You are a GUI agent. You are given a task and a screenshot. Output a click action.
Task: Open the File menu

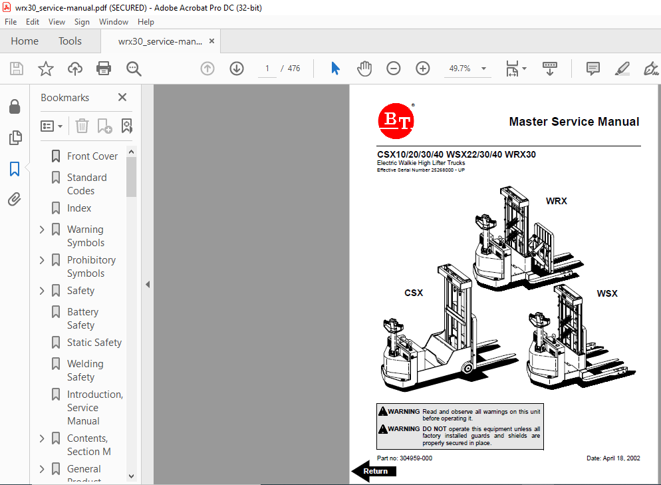pyautogui.click(x=11, y=22)
